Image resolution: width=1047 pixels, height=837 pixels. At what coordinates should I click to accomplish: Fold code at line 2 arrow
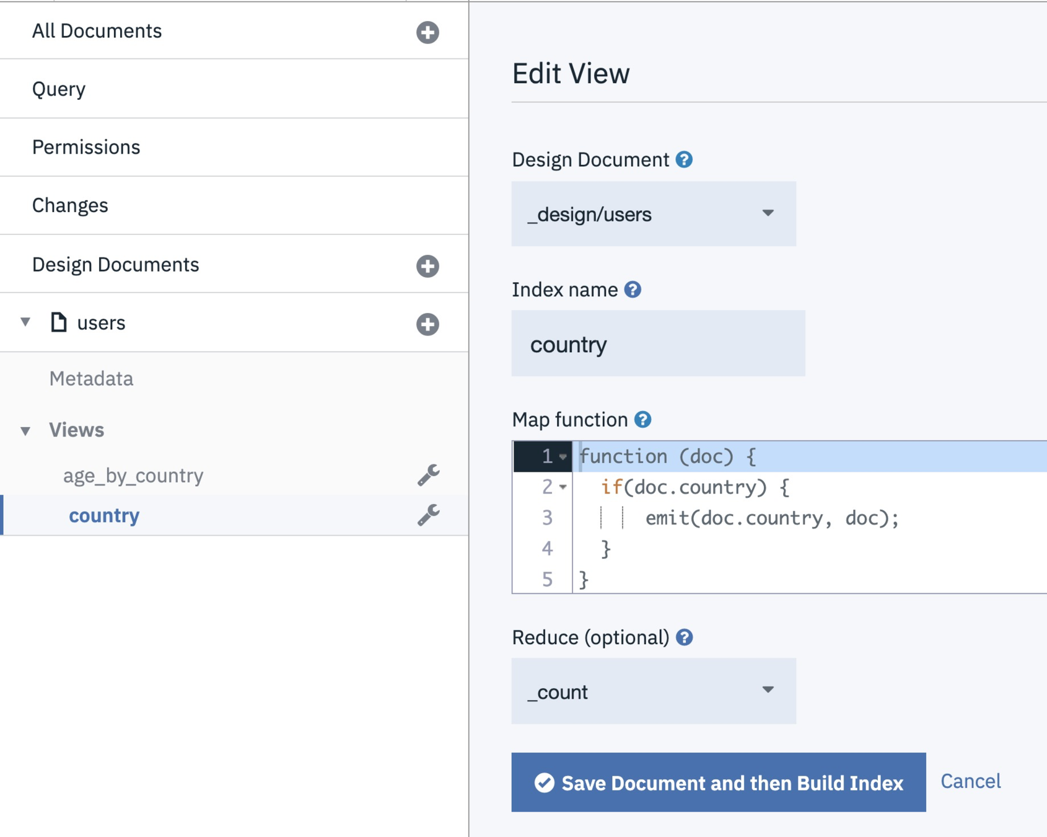pos(563,487)
